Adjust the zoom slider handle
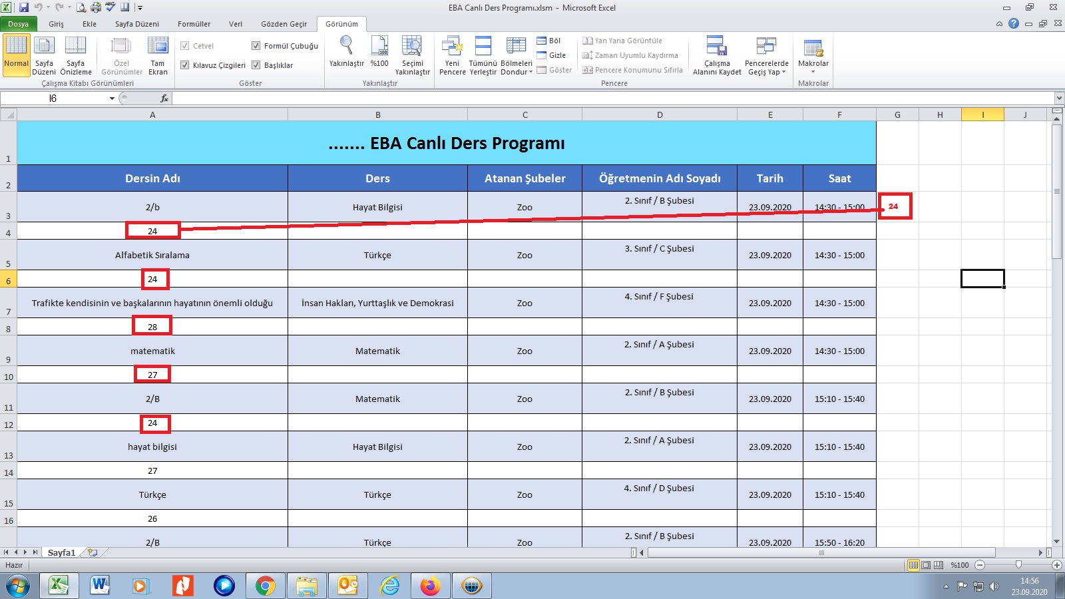This screenshot has width=1065, height=599. (x=1018, y=565)
